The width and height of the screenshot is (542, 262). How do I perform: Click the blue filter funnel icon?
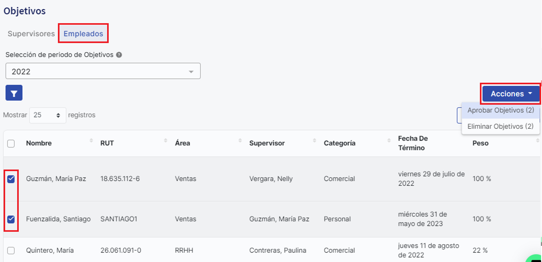click(14, 93)
